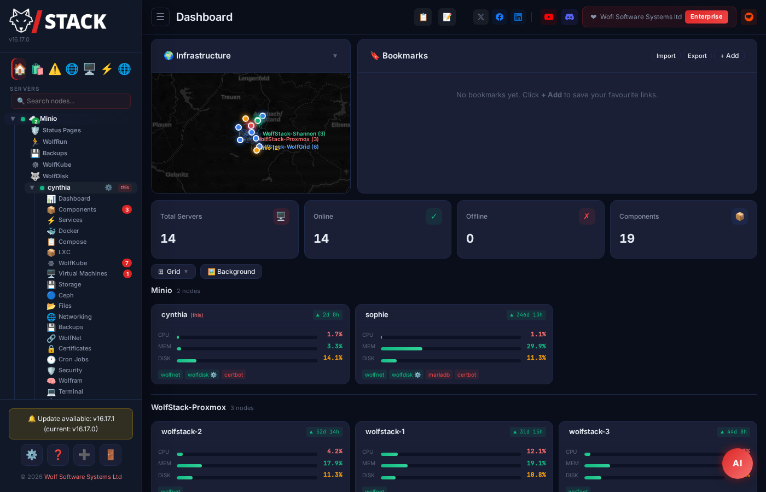The width and height of the screenshot is (766, 492).
Task: Open the Reddit icon in the header
Action: (749, 17)
